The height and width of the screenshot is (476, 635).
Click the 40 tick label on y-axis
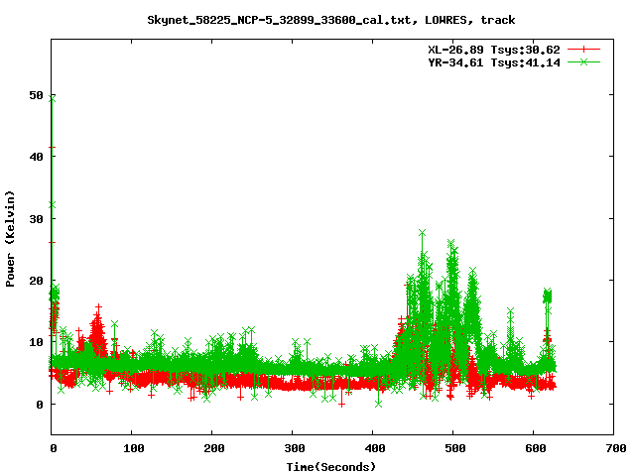coord(37,157)
